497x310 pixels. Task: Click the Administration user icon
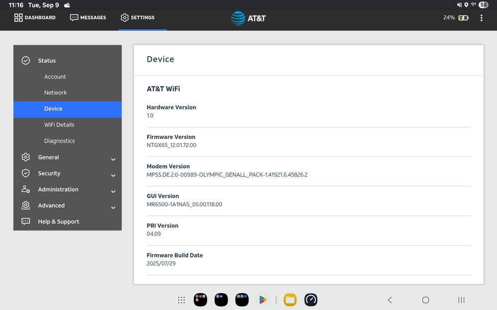click(26, 189)
